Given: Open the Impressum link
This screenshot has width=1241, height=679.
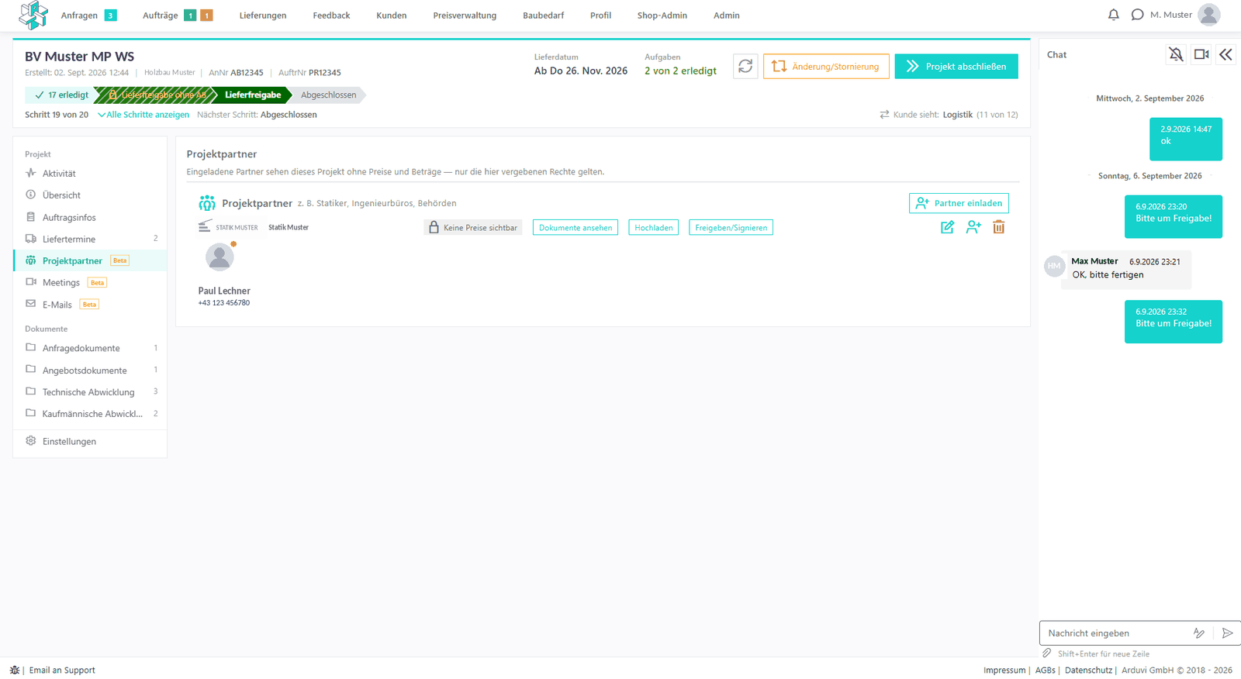Looking at the screenshot, I should [1004, 670].
